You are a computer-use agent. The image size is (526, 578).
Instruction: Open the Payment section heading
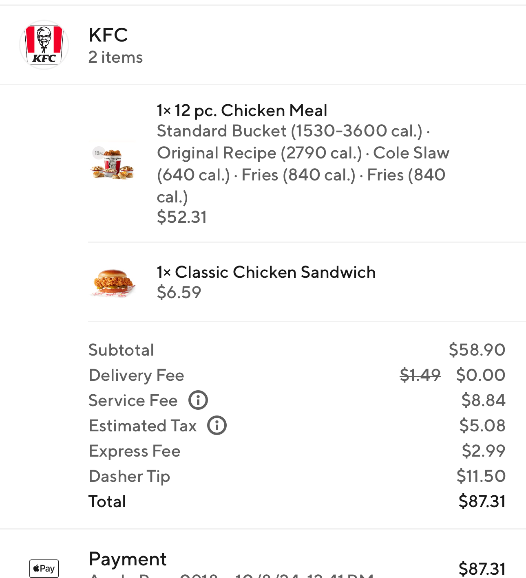(x=128, y=559)
